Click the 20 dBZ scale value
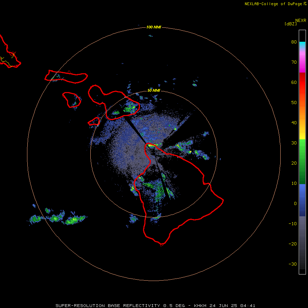The width and height of the screenshot is (308, 308). [x=294, y=163]
